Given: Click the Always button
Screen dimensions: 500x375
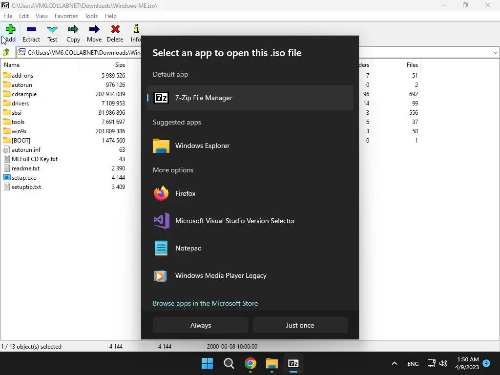Looking at the screenshot, I should (201, 325).
